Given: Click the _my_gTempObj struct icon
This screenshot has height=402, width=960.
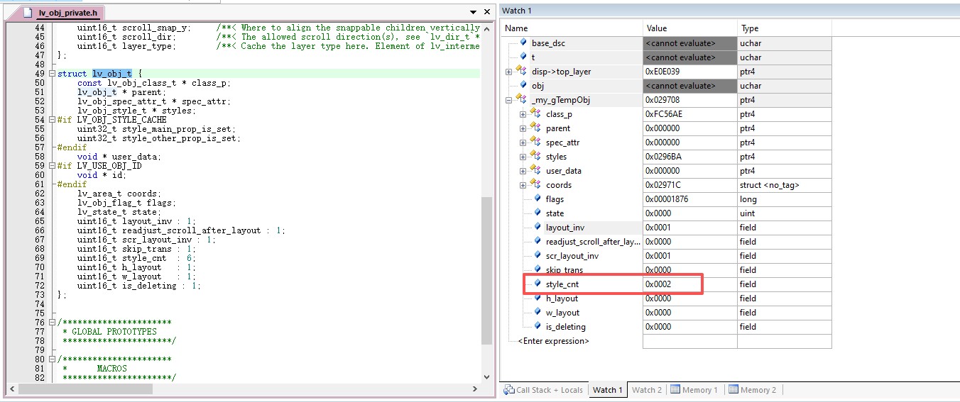Looking at the screenshot, I should [521, 100].
